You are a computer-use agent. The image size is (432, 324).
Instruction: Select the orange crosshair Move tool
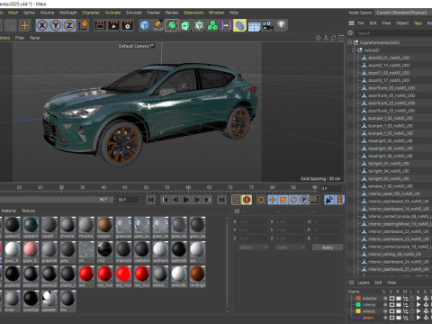(24, 25)
